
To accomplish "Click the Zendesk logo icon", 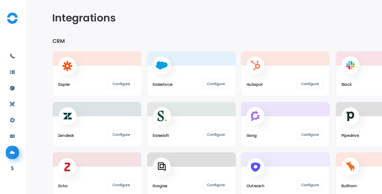I will [x=68, y=116].
